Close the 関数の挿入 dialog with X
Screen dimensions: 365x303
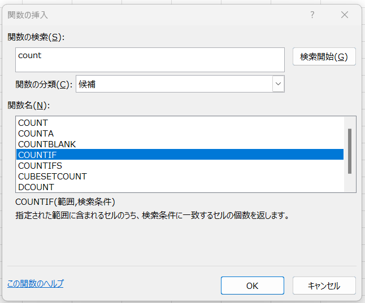(x=345, y=15)
